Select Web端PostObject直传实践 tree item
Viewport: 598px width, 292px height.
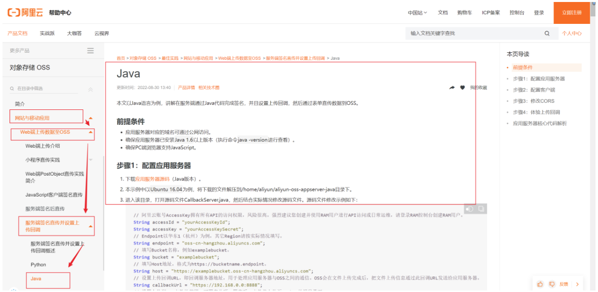[x=55, y=177]
